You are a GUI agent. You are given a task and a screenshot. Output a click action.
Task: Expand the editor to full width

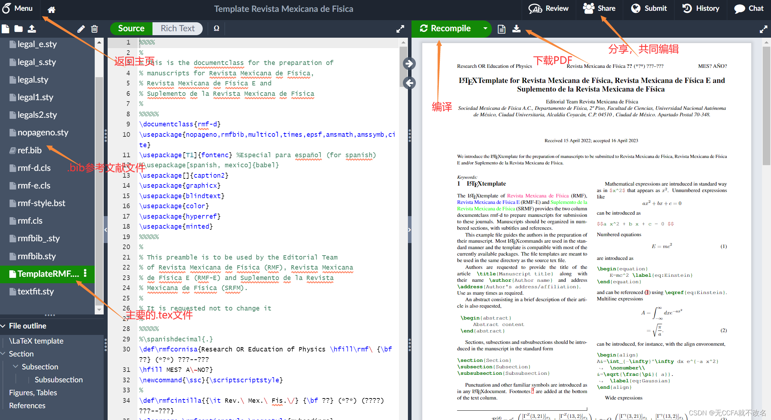point(400,29)
